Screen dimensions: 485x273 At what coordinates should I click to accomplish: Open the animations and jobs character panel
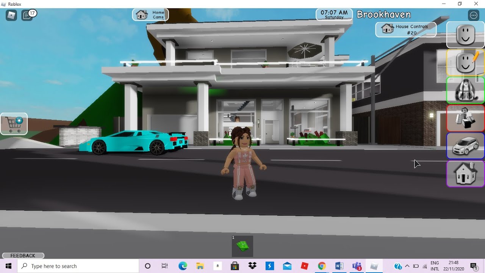click(x=465, y=118)
